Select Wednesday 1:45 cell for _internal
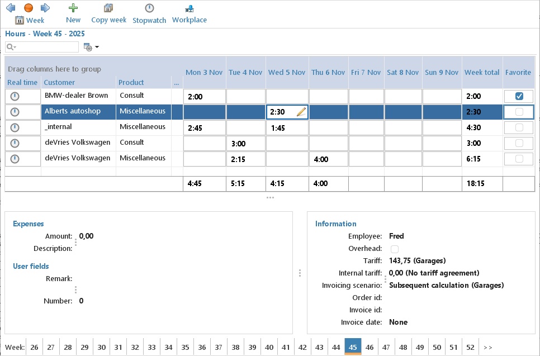This screenshot has height=356, width=540. [x=287, y=128]
